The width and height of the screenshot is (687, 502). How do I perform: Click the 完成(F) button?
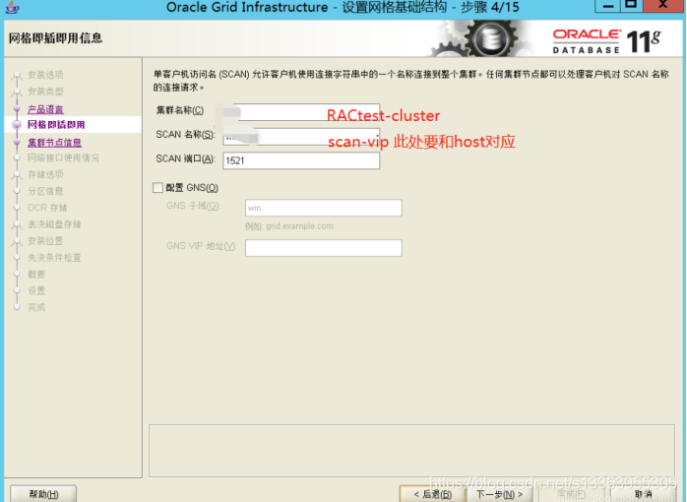[571, 494]
